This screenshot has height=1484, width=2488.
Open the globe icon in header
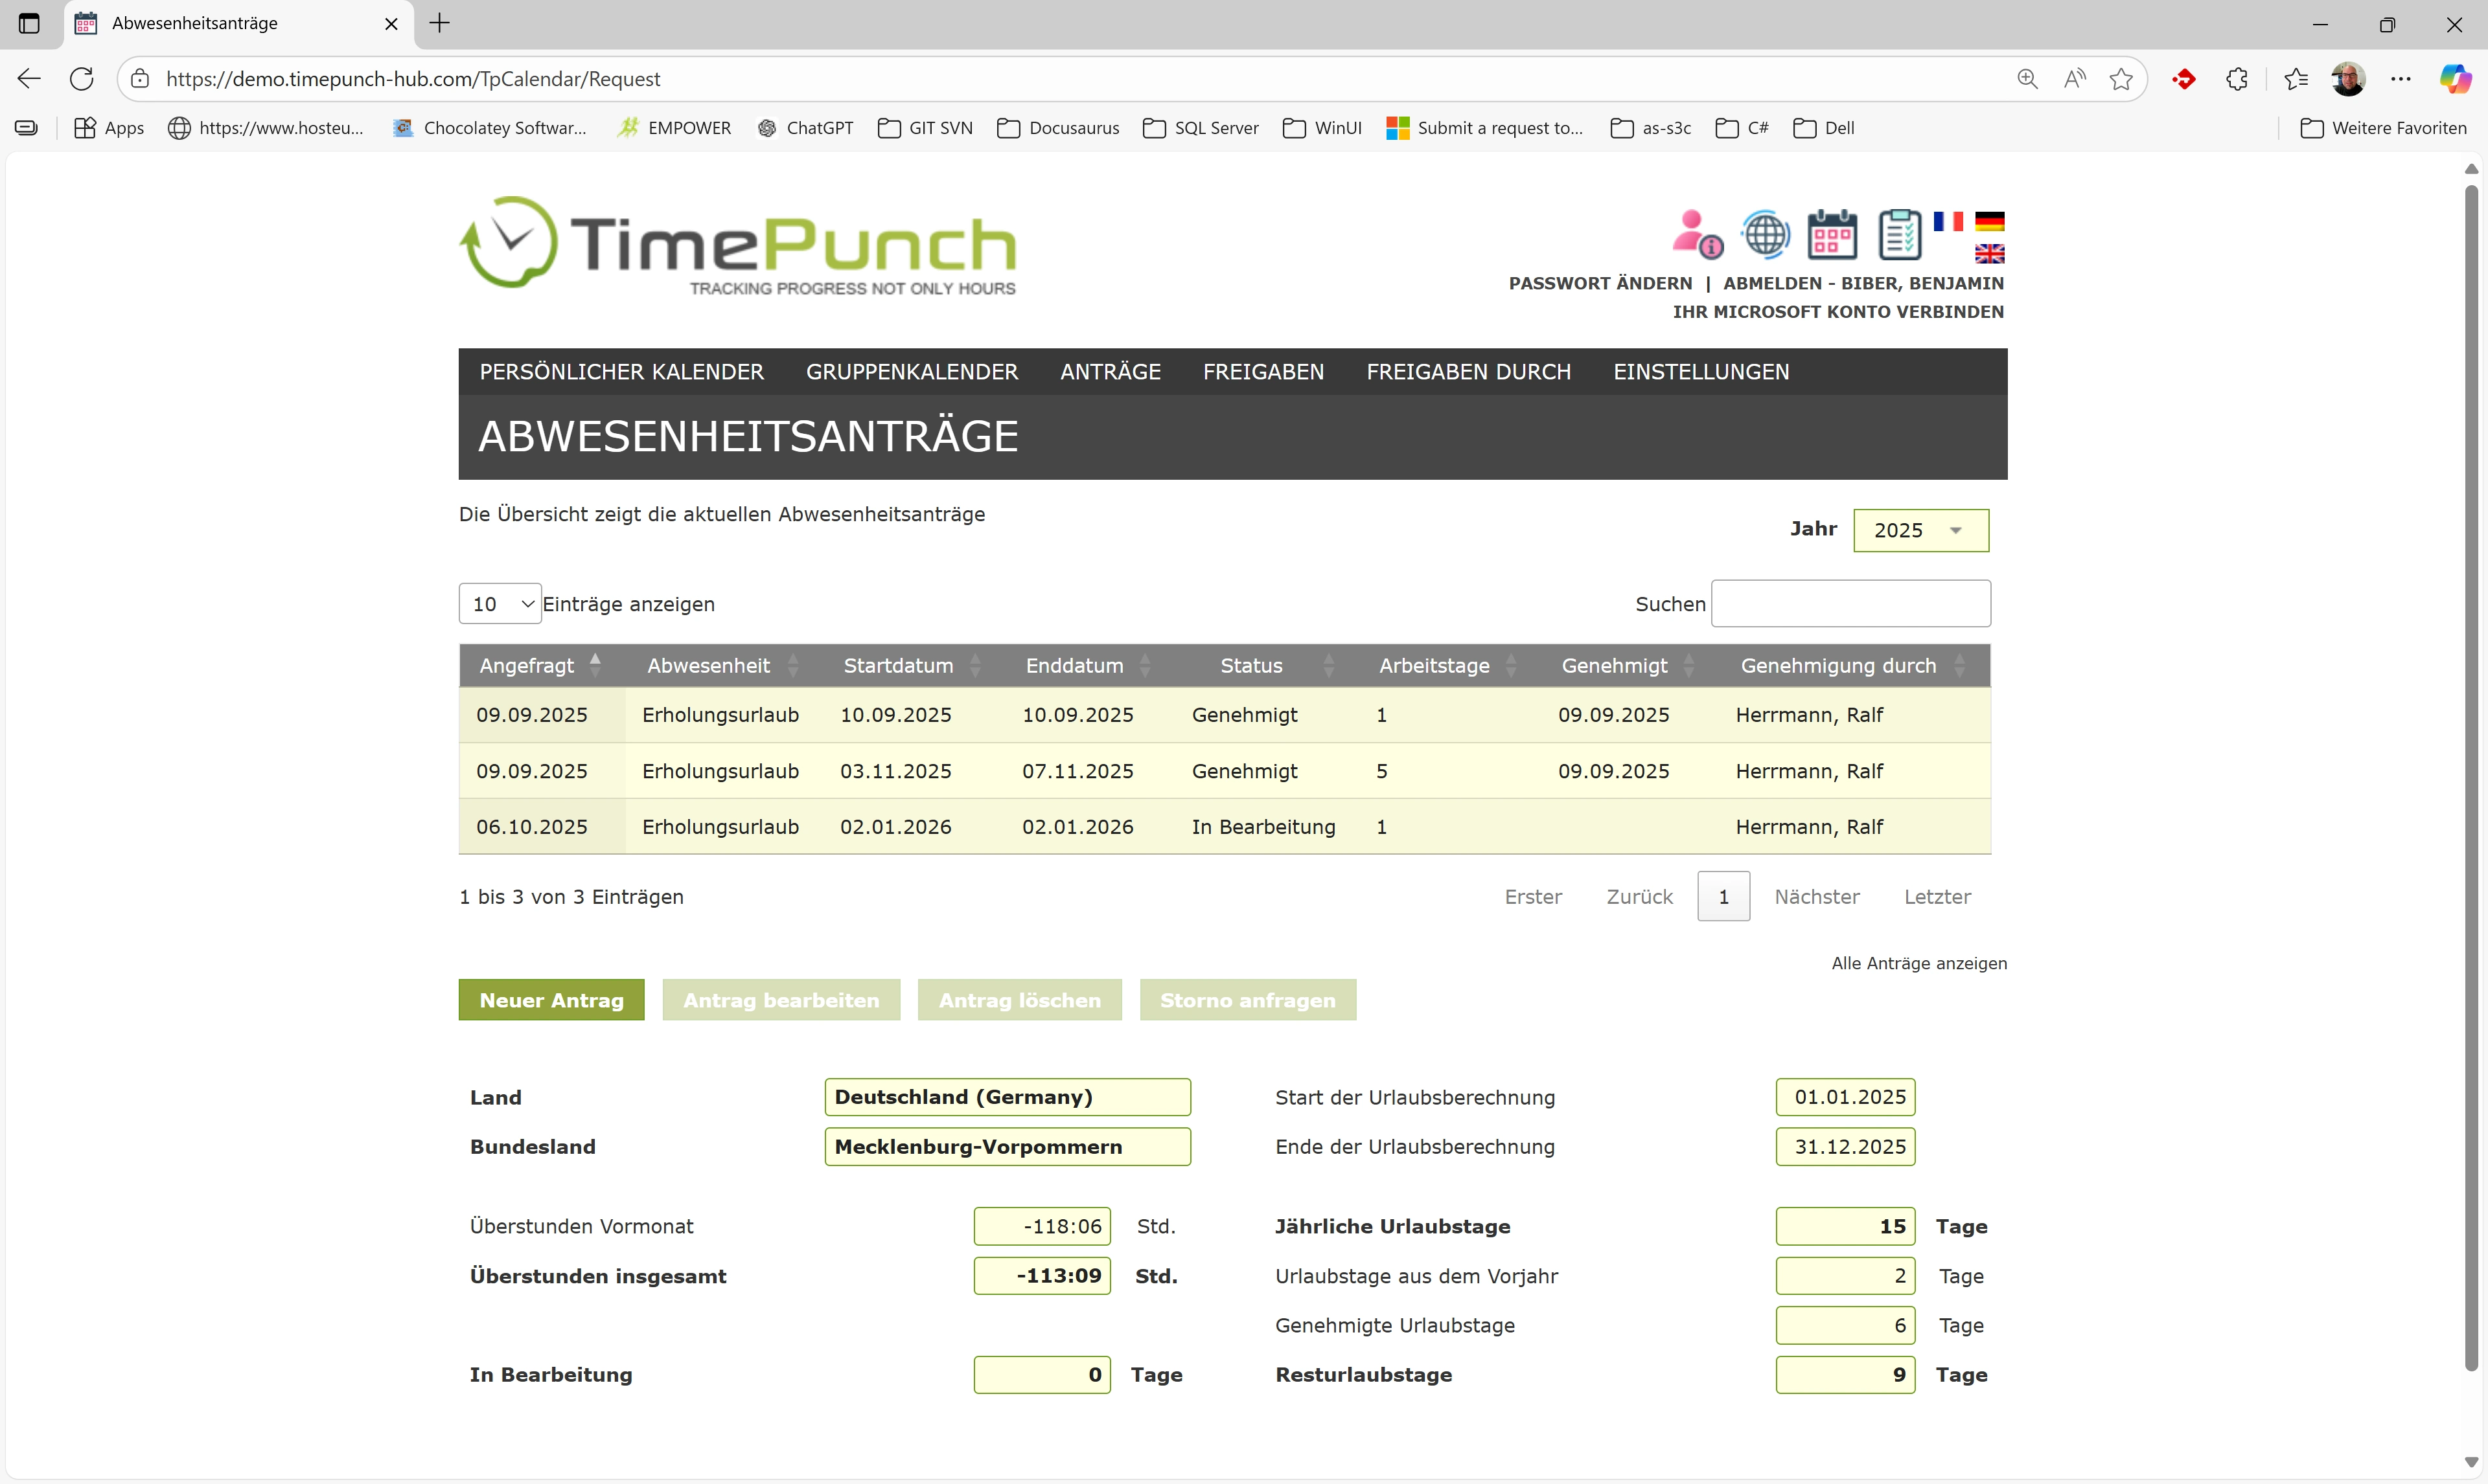pyautogui.click(x=1766, y=234)
